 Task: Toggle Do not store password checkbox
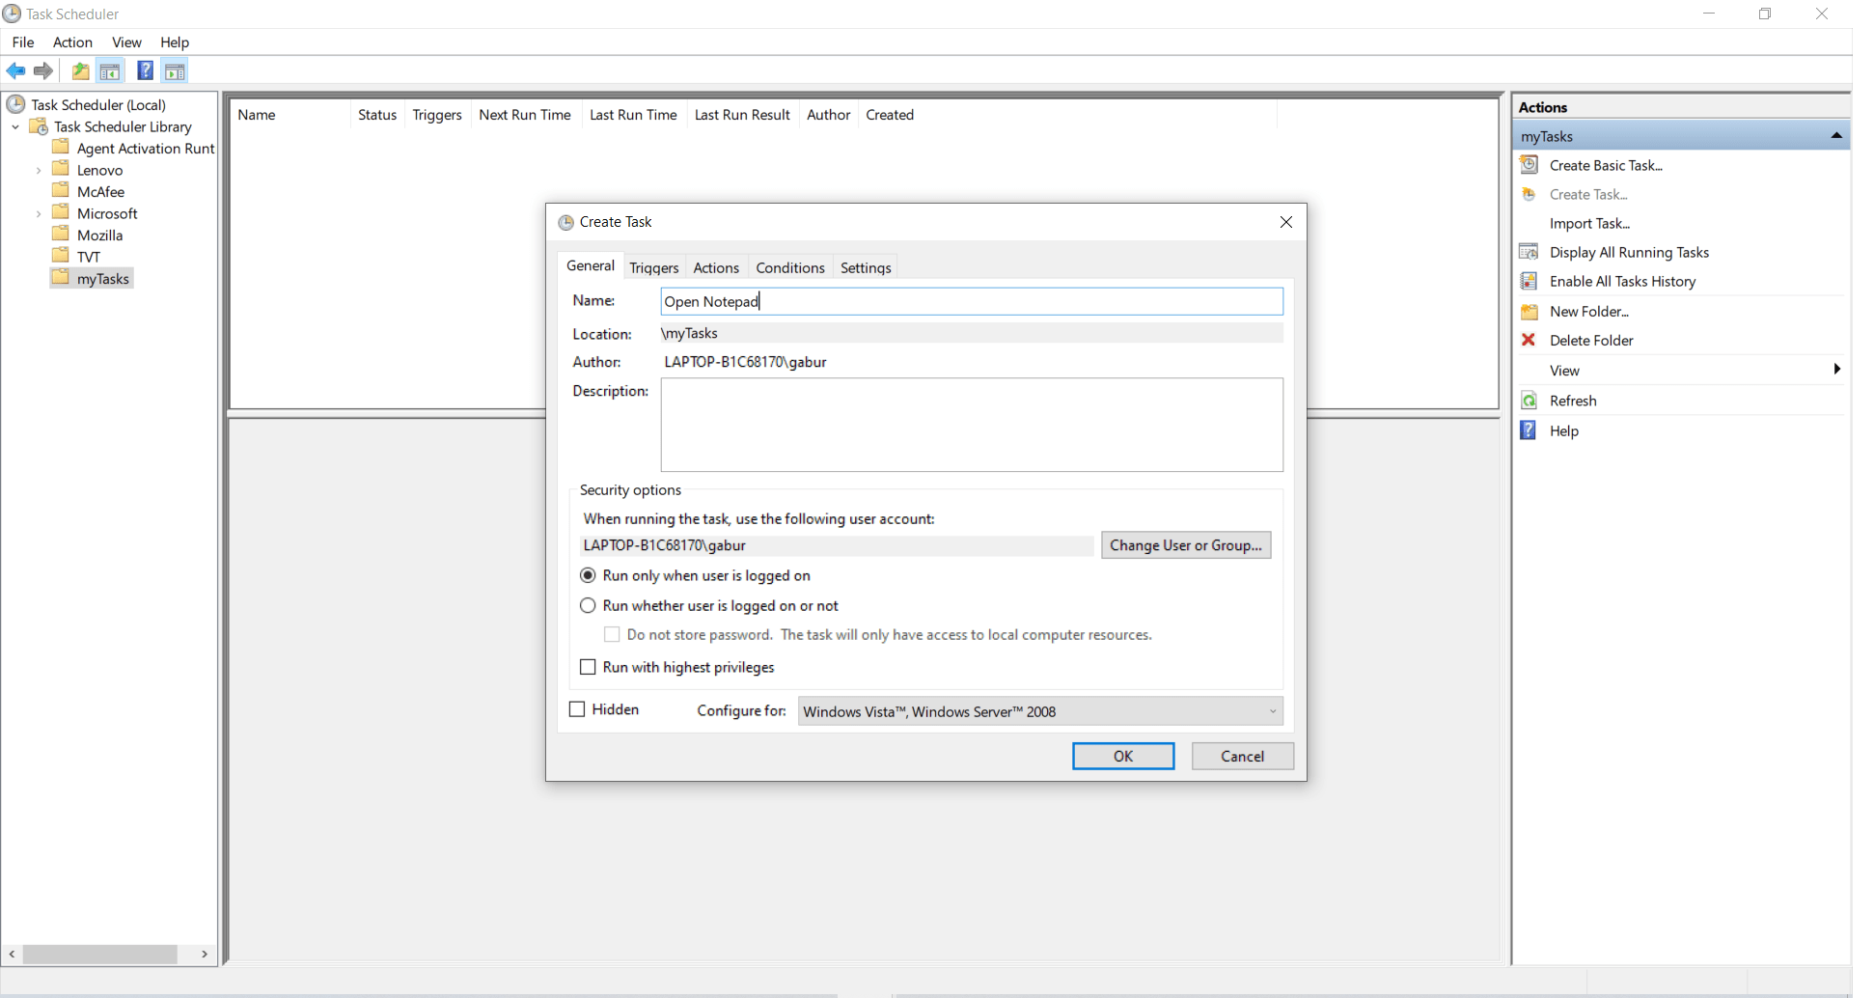click(x=612, y=634)
